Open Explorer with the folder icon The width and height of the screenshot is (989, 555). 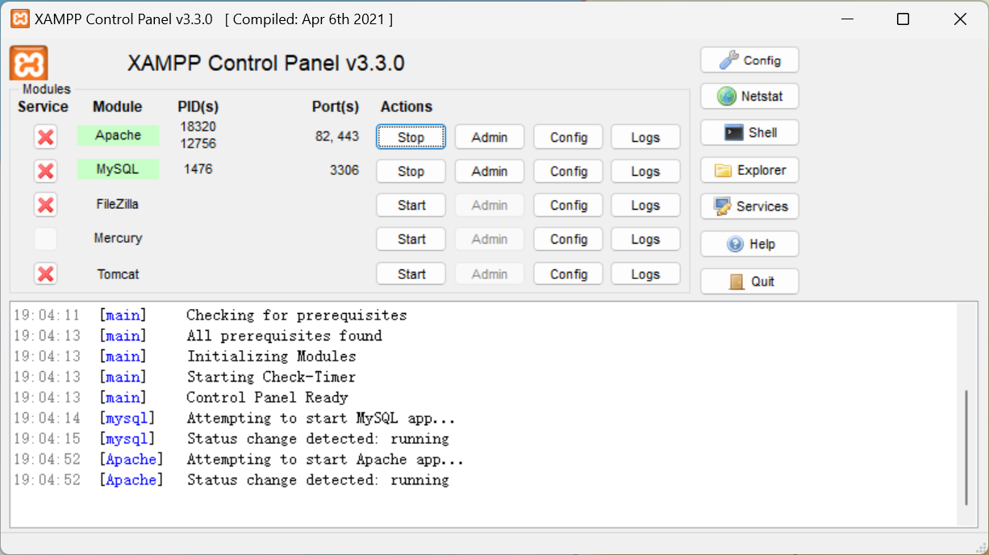coord(749,170)
